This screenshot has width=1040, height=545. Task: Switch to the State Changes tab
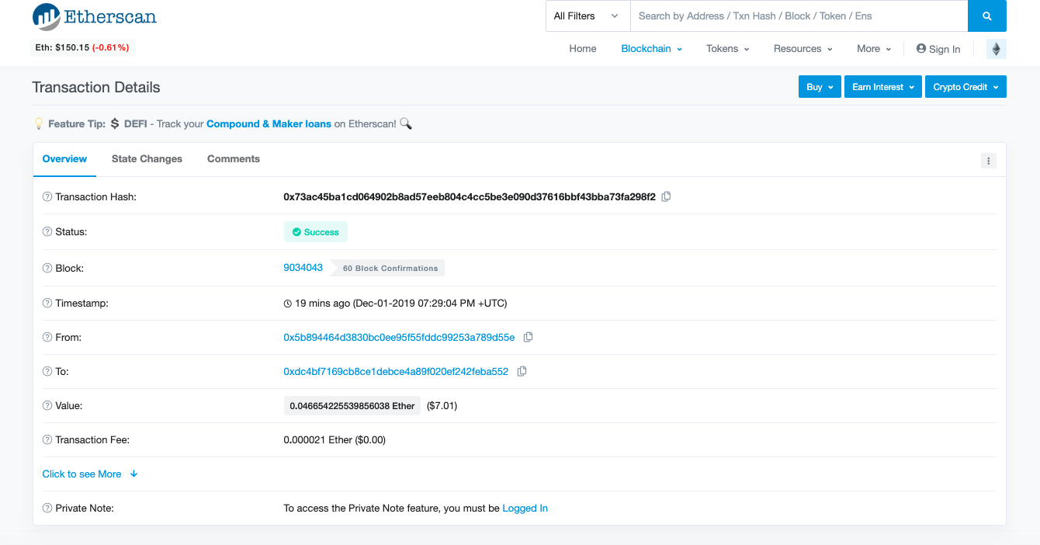coord(147,159)
